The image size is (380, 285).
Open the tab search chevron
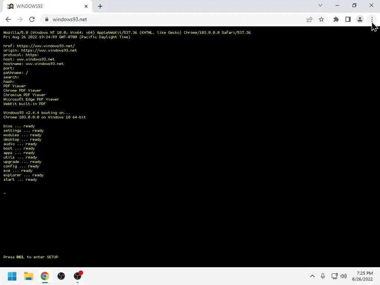tap(320, 5)
